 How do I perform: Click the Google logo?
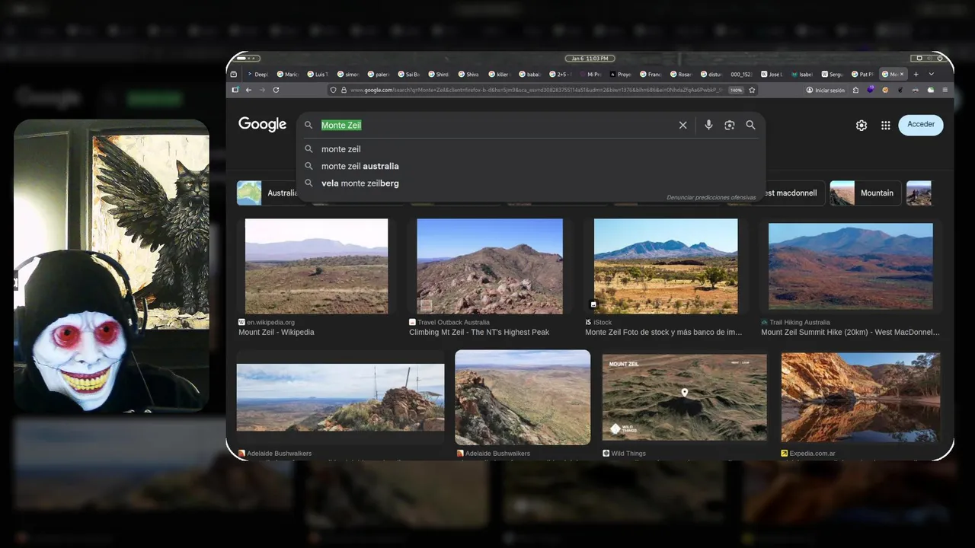pyautogui.click(x=262, y=125)
